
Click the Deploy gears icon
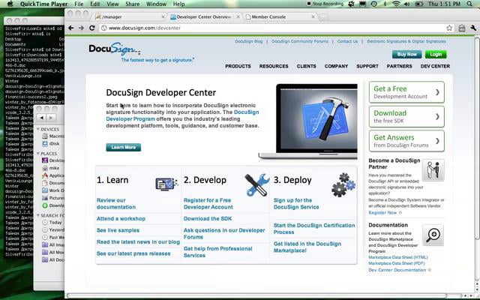pos(343,184)
